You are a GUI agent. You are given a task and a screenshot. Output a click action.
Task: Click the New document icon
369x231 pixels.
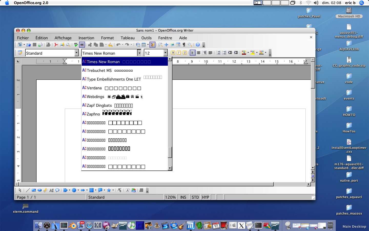click(20, 45)
